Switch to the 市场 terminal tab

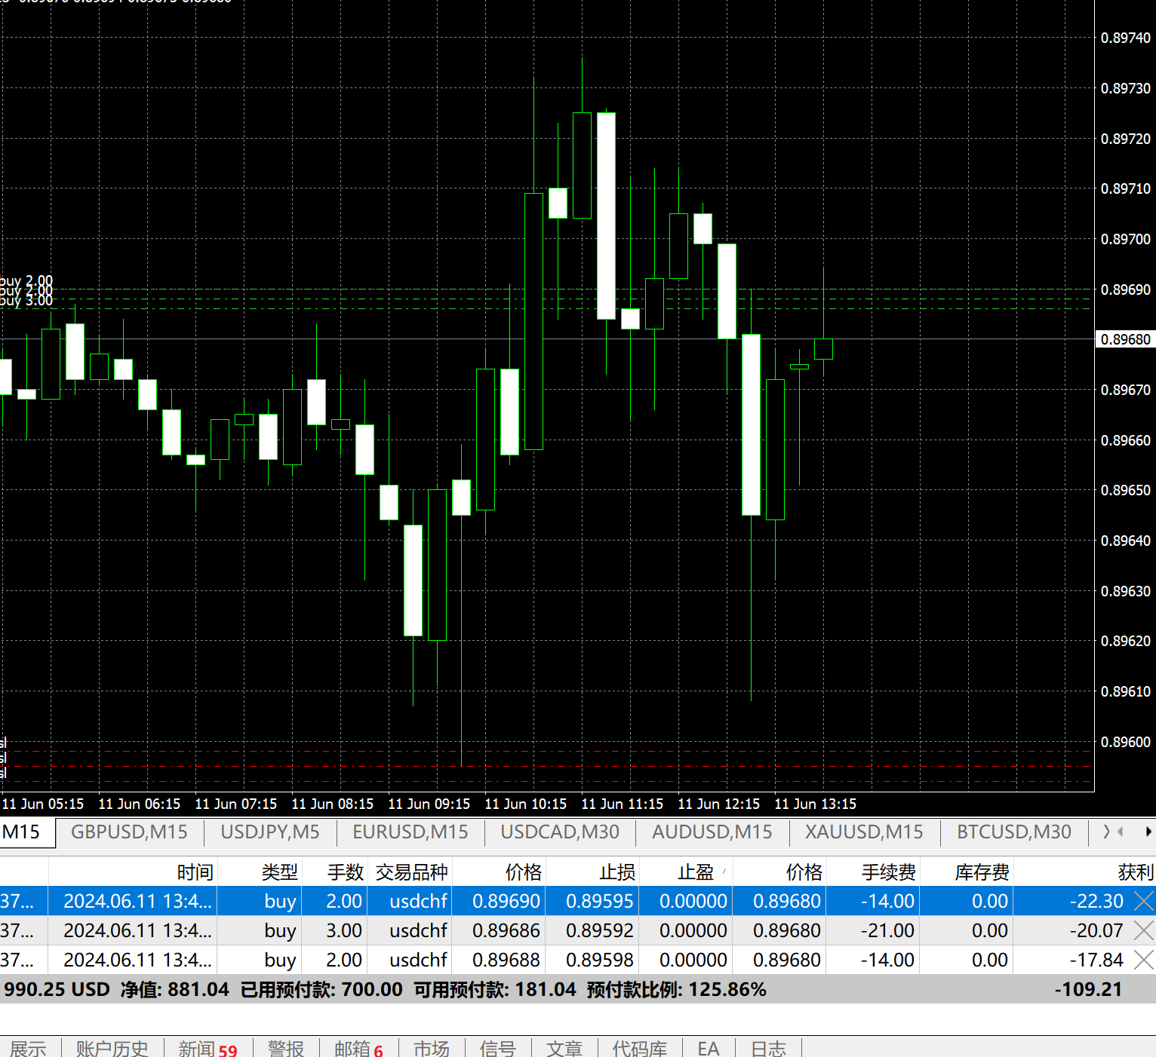click(x=432, y=1049)
